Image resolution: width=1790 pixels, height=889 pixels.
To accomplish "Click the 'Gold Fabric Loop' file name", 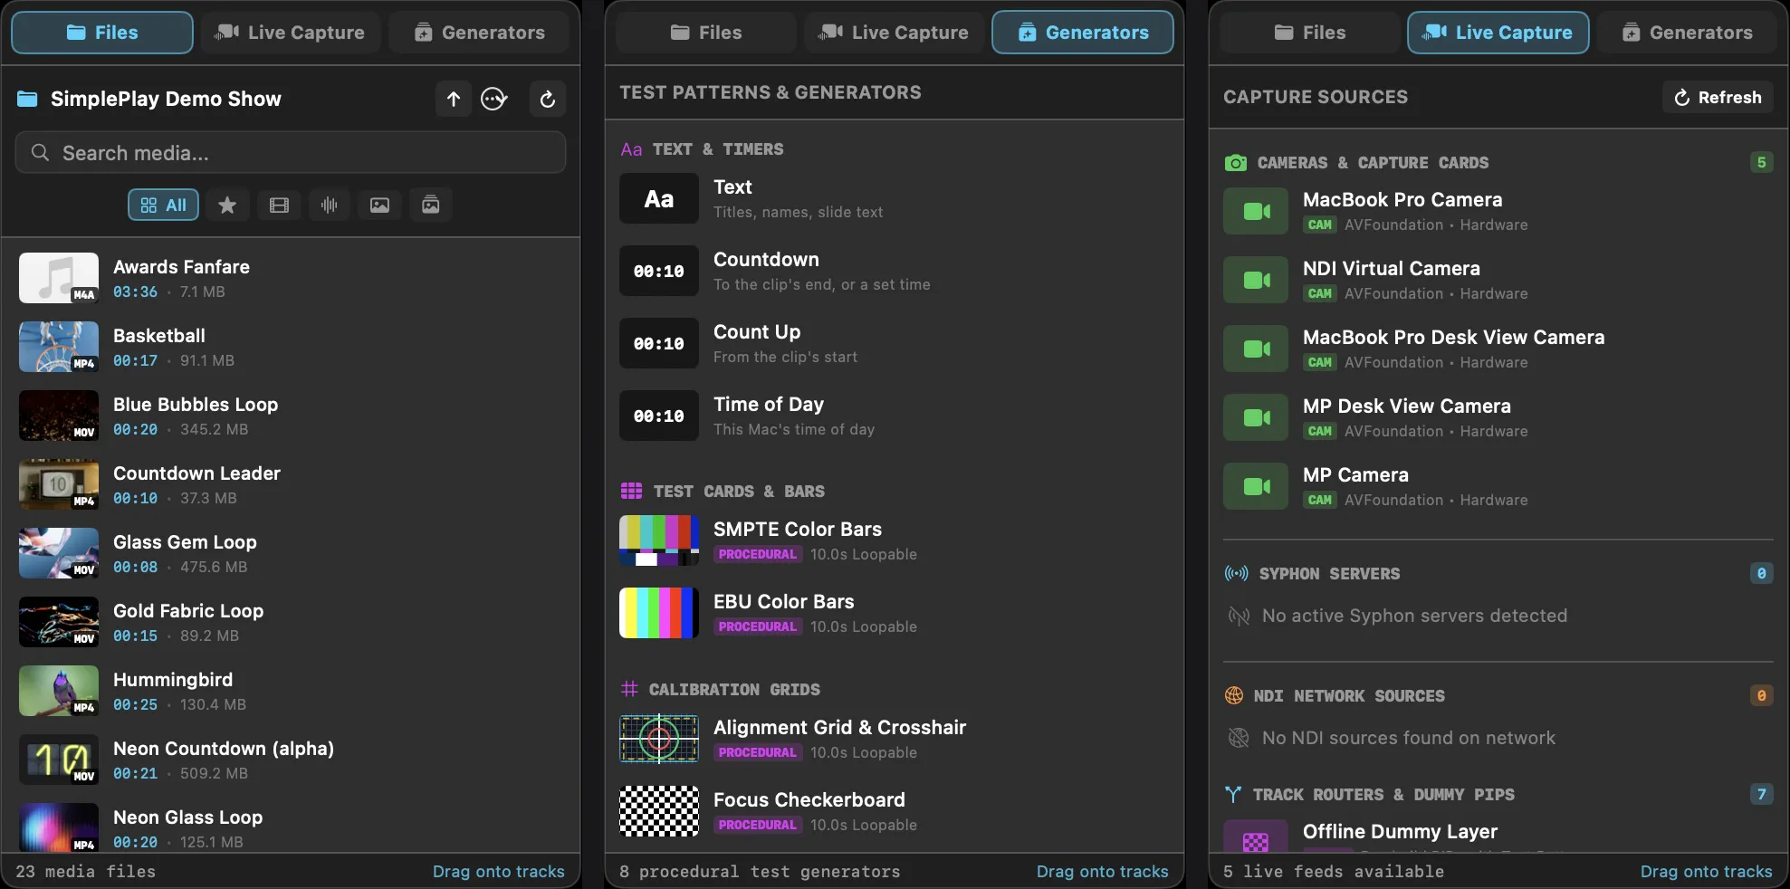I will (x=188, y=611).
